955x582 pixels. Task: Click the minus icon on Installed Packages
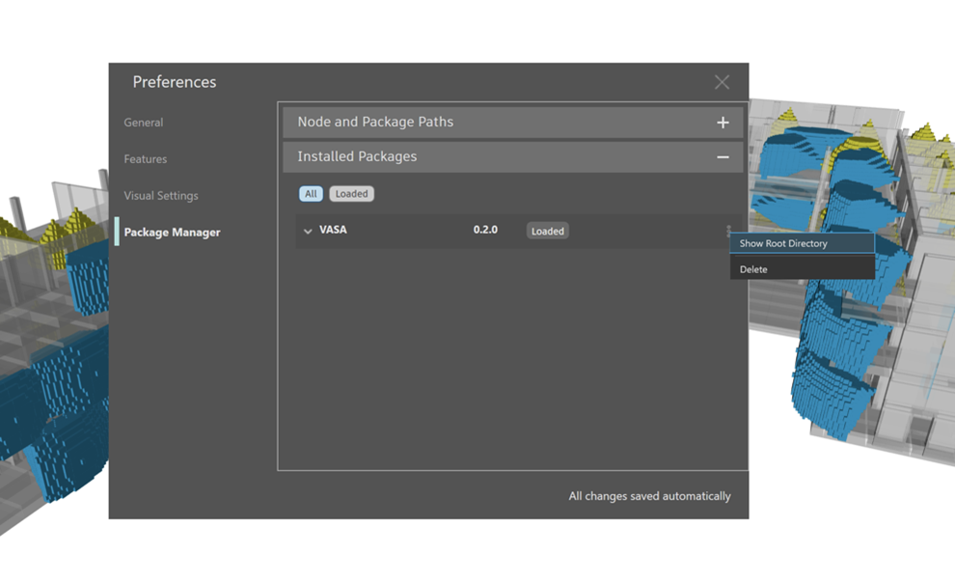point(723,157)
